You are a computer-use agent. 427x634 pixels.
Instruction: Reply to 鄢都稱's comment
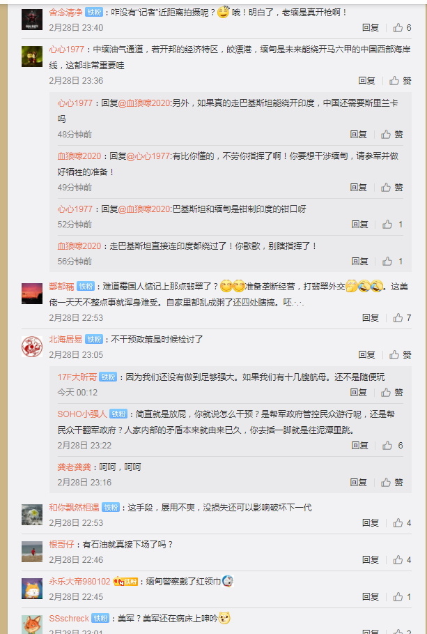(371, 318)
